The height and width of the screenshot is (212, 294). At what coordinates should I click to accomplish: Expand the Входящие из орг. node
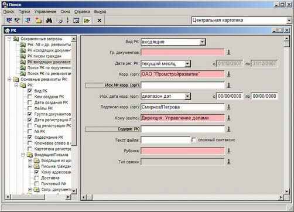(x=30, y=160)
